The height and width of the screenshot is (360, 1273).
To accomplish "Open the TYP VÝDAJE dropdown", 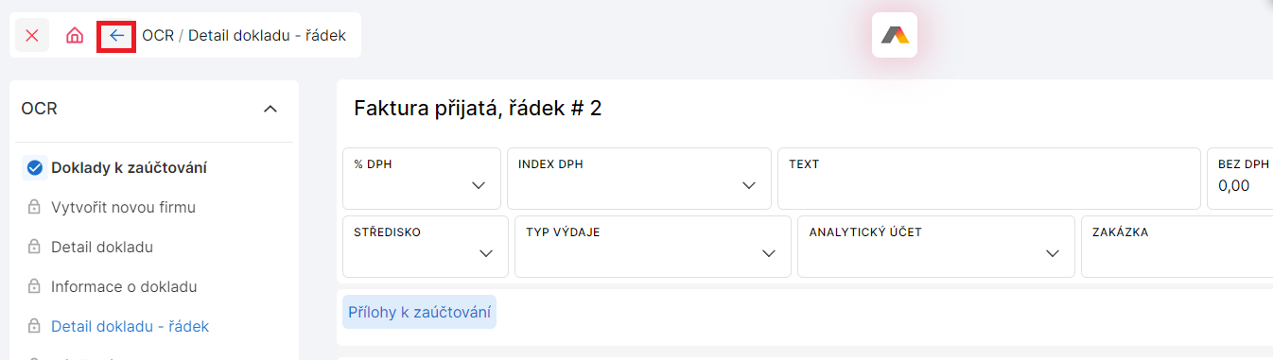I will [x=653, y=246].
